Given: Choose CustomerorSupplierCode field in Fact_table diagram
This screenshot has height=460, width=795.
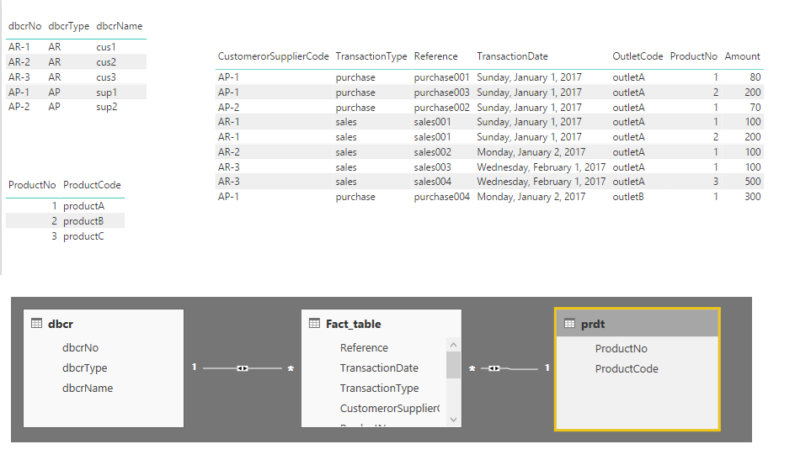Looking at the screenshot, I should pyautogui.click(x=389, y=409).
